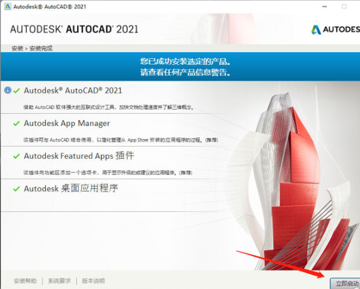
Task: Open the 安装帮助 link
Action: coord(25,281)
